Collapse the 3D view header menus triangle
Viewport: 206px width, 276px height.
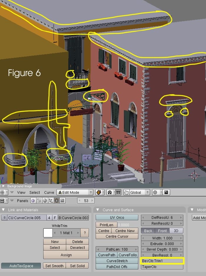click(12, 192)
